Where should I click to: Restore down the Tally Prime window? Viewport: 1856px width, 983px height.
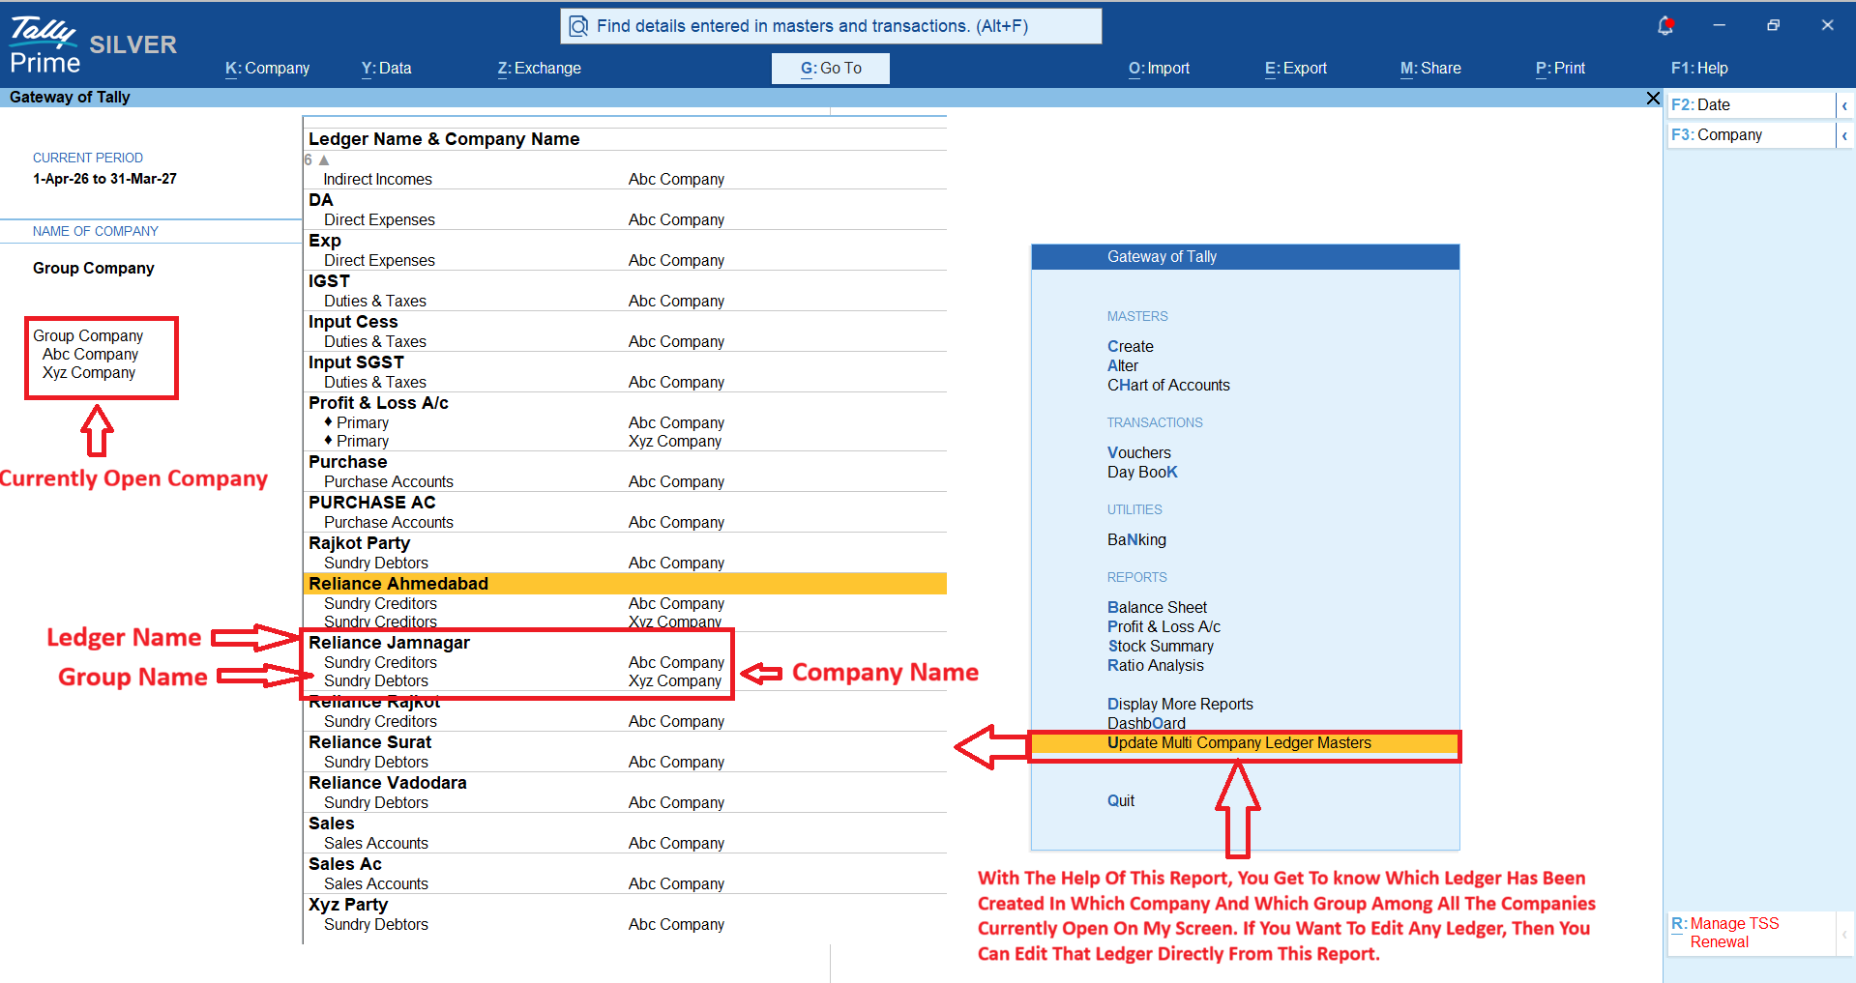[x=1773, y=26]
